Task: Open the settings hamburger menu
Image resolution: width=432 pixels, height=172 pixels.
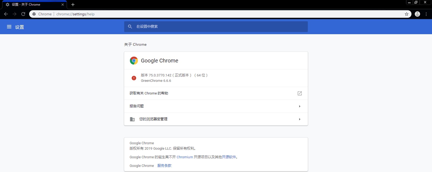Action: [9, 27]
